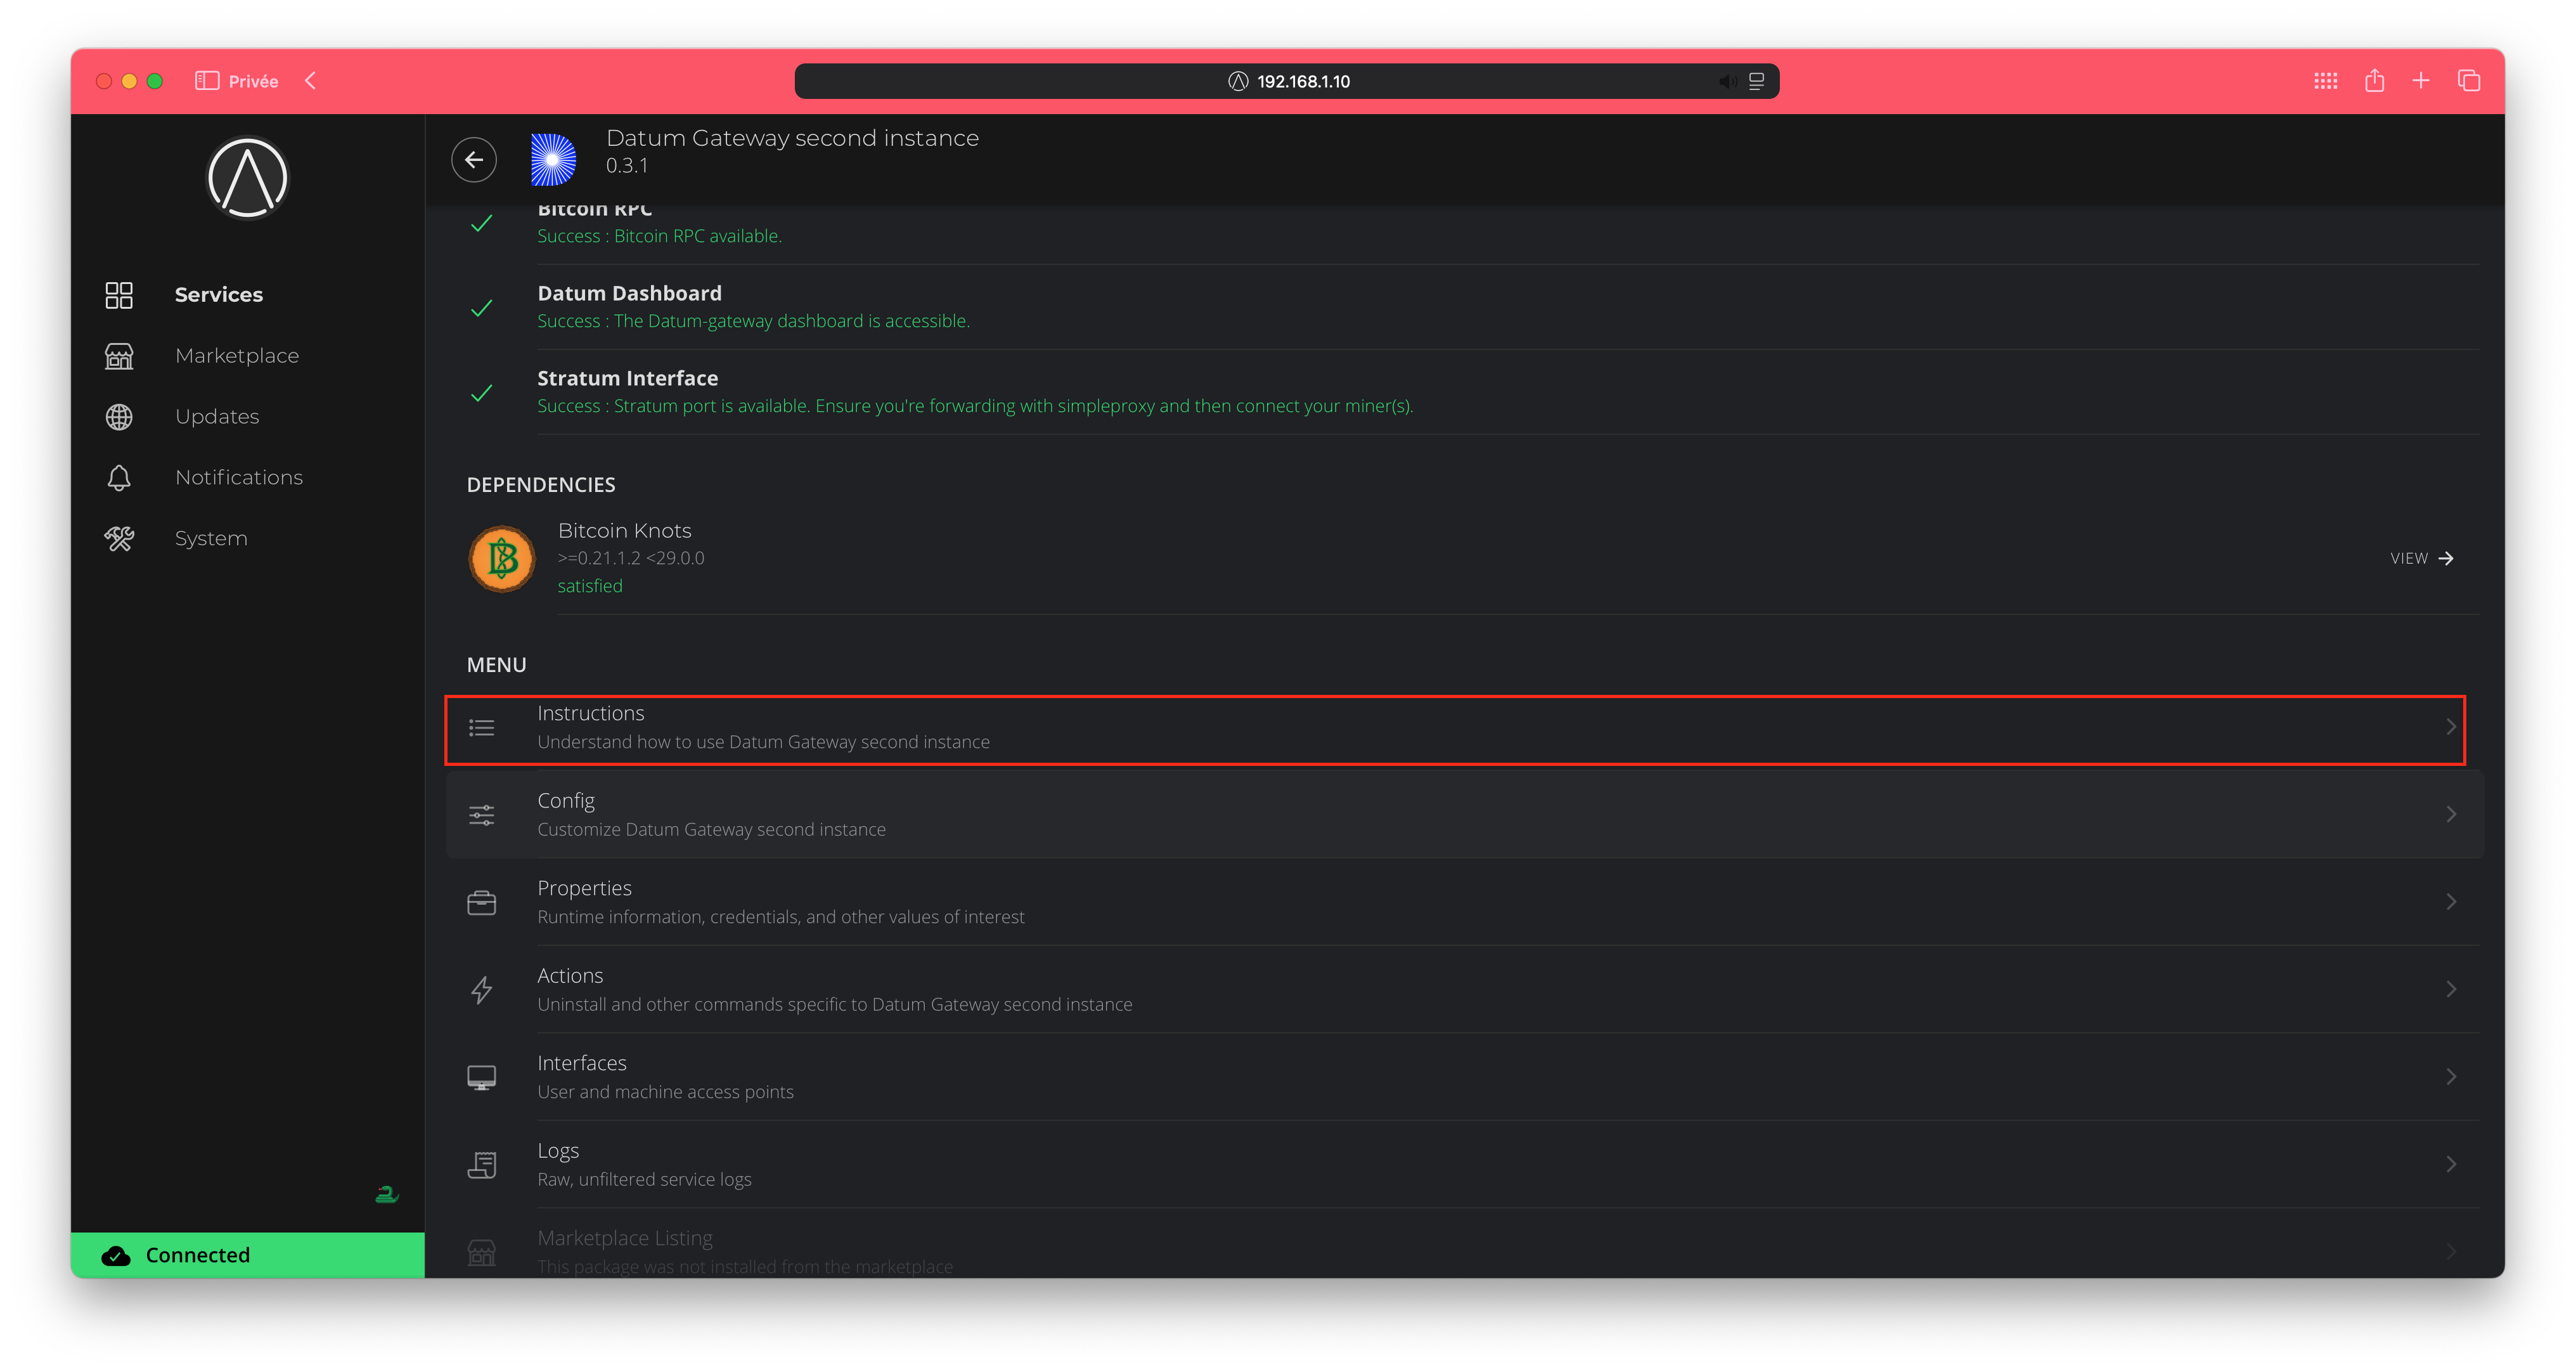Click the Interfaces monitor icon
This screenshot has height=1372, width=2576.
pyautogui.click(x=482, y=1078)
